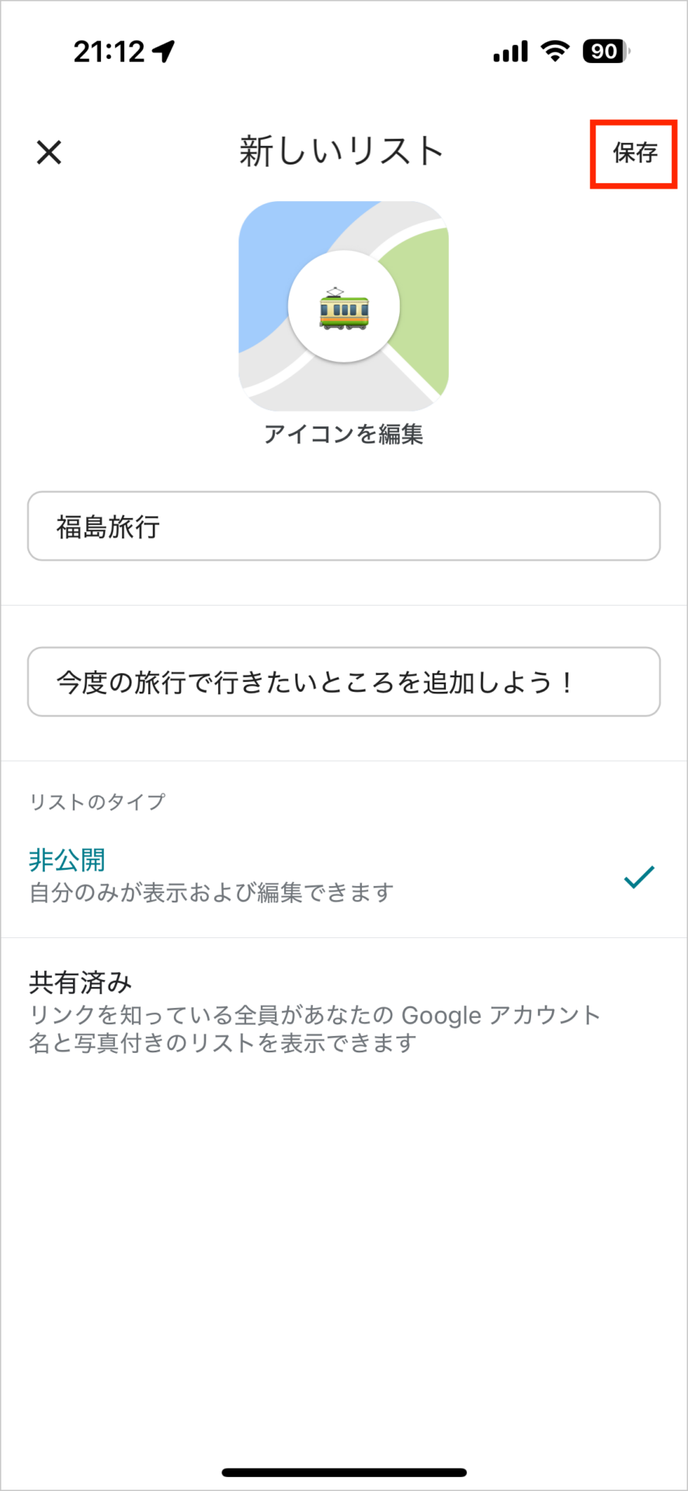This screenshot has height=1491, width=688.
Task: Select the 非公開 list type
Action: click(68, 860)
